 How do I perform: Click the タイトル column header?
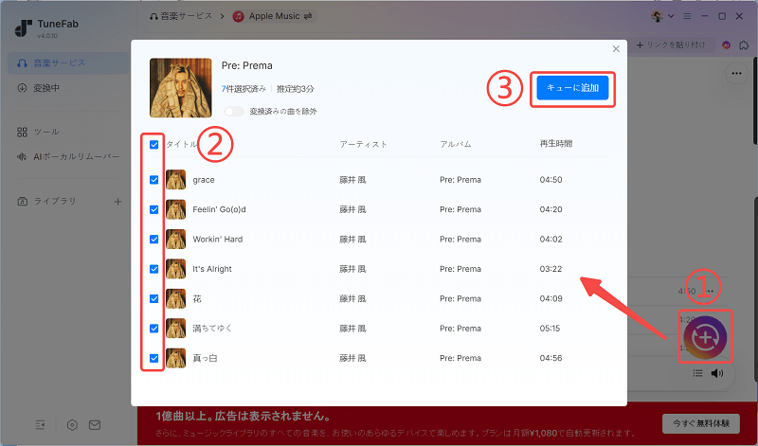coord(181,145)
